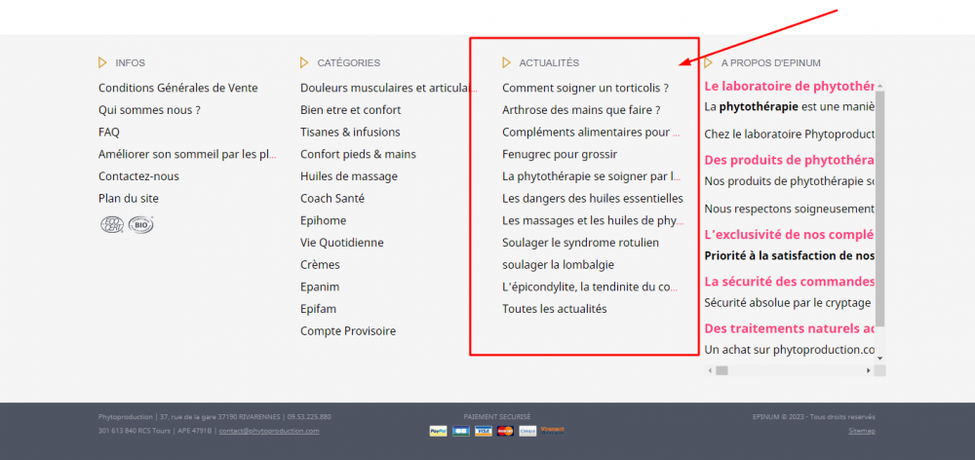Screen dimensions: 975x460
Task: Open Bien etre et confort category
Action: click(351, 110)
